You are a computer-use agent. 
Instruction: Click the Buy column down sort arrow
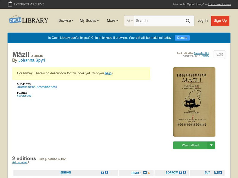[x=216, y=172]
